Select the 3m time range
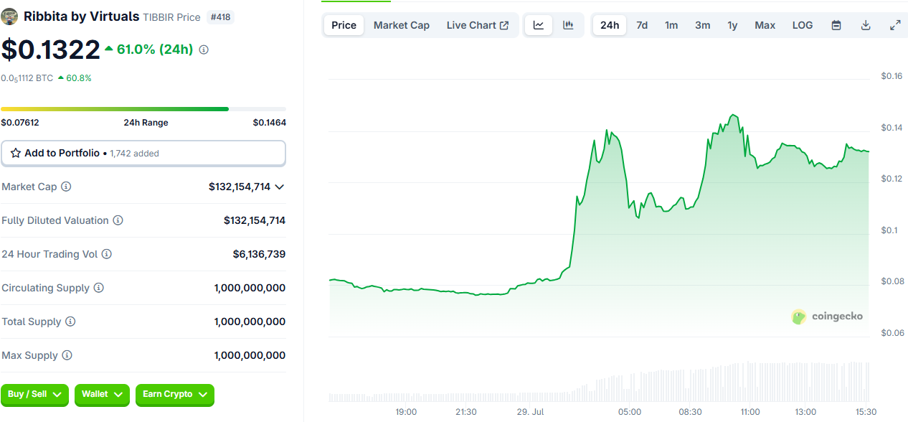 [x=703, y=25]
